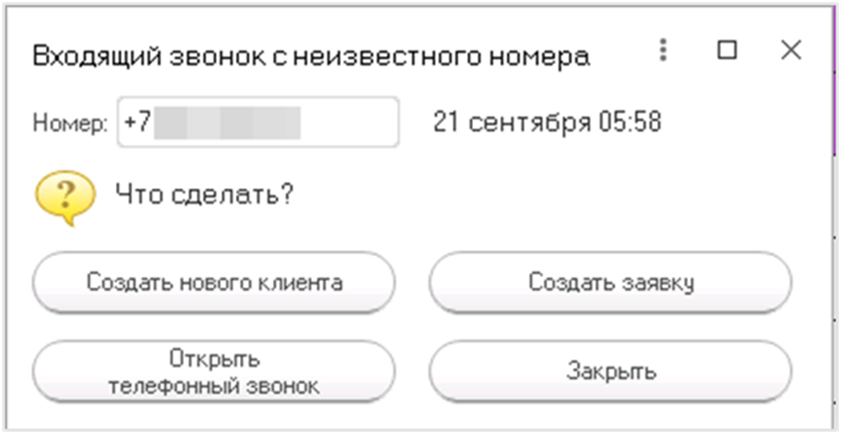Maximize the incoming call dialog window
Screen dimensions: 841x434
pos(728,51)
